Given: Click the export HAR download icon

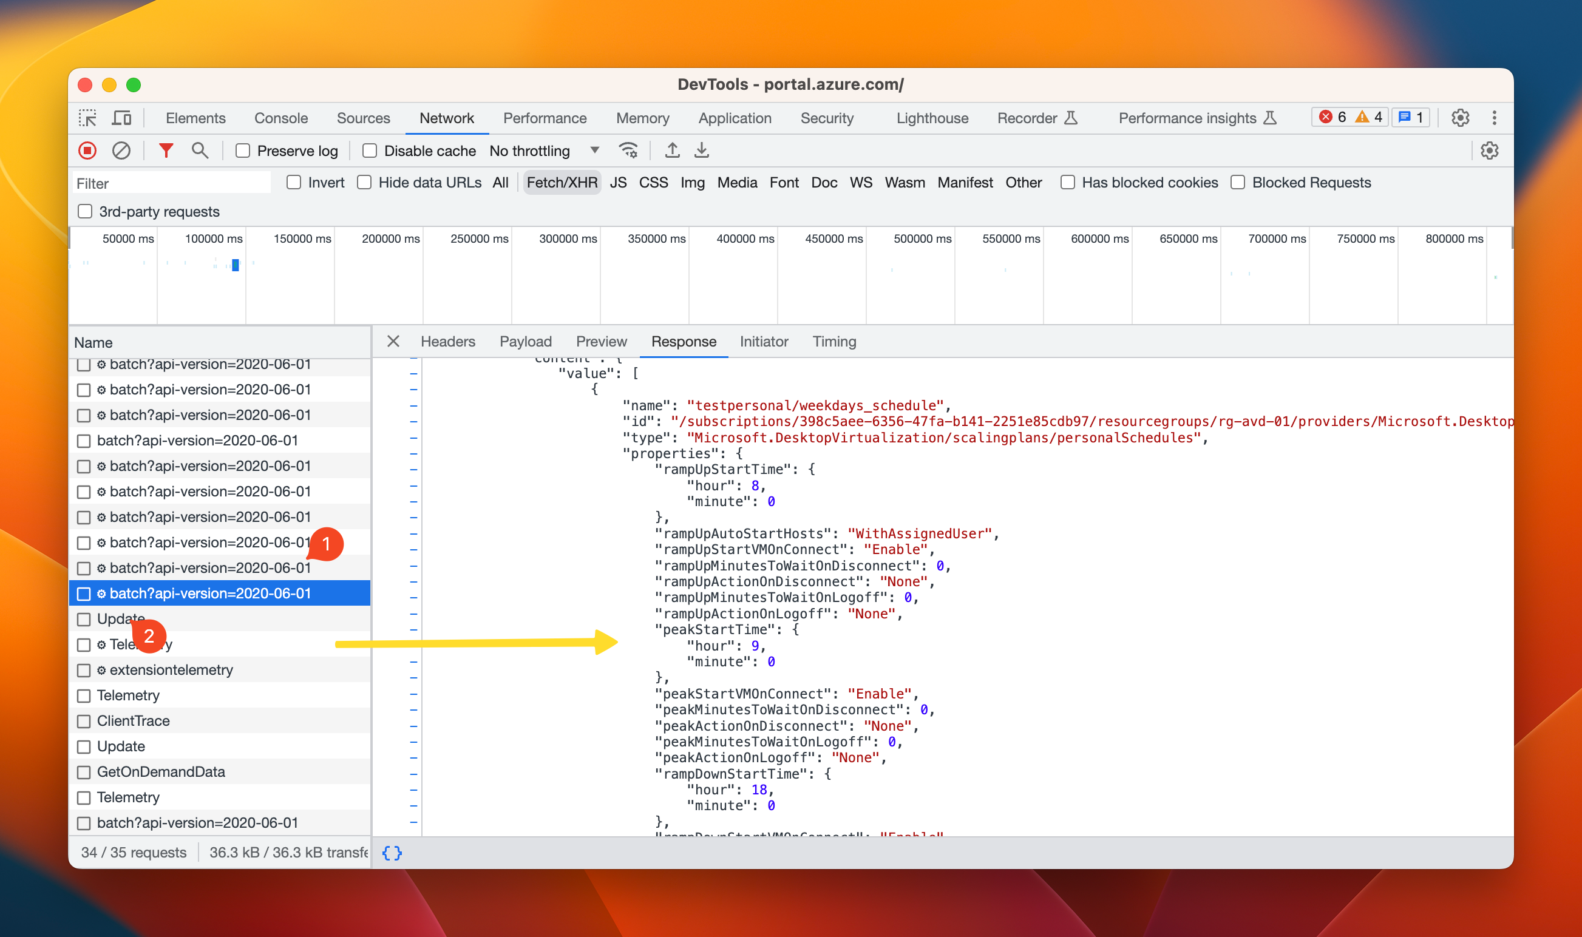Looking at the screenshot, I should (701, 151).
